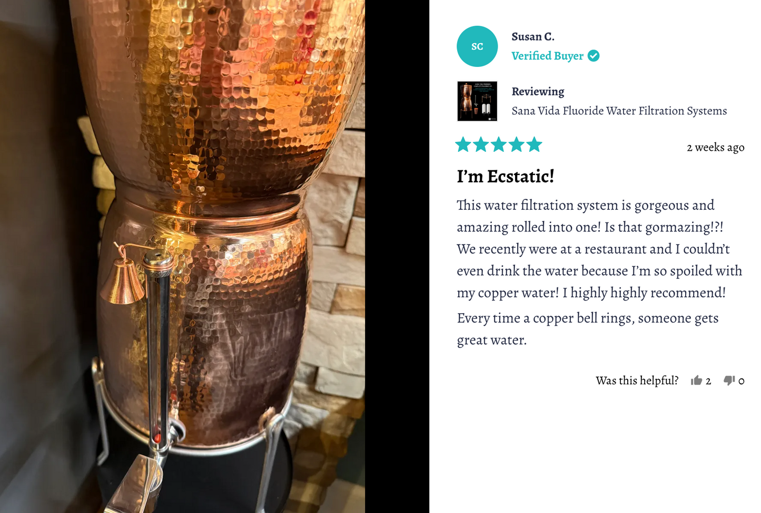Image resolution: width=761 pixels, height=513 pixels.
Task: Click the first rating star
Action: (x=463, y=144)
